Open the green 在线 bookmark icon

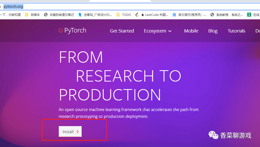pos(249,15)
